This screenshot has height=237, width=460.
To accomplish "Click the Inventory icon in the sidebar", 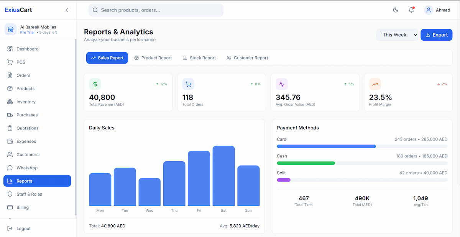I will 10,102.
